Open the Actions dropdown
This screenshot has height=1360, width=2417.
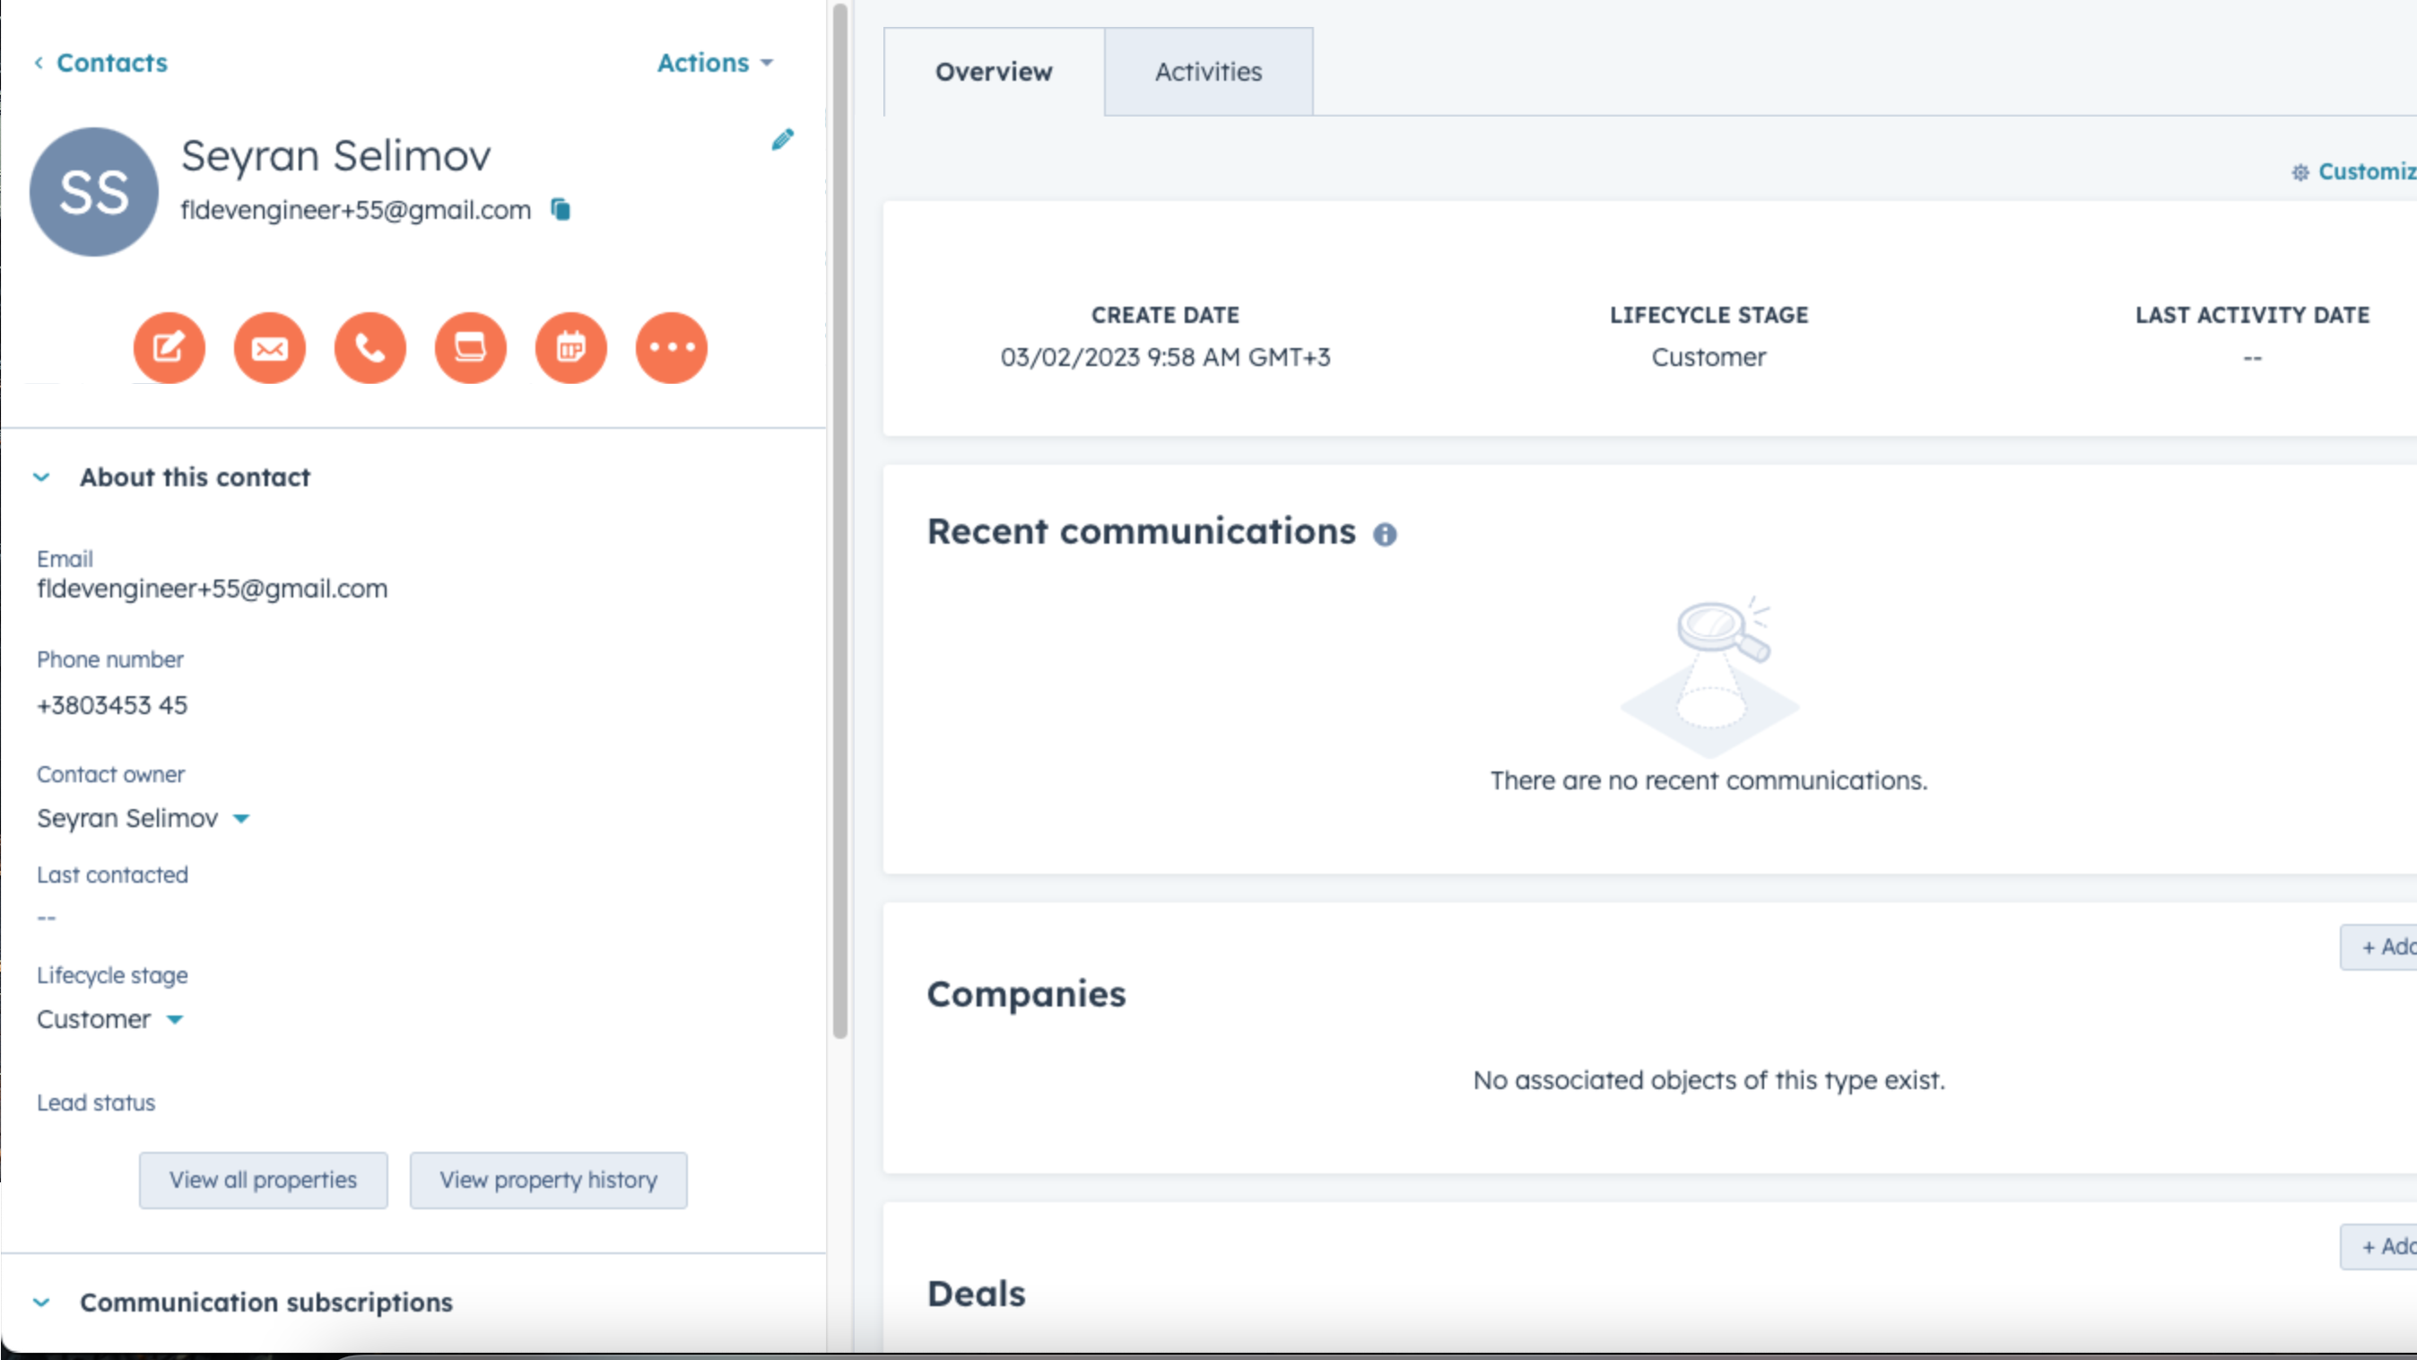click(716, 62)
